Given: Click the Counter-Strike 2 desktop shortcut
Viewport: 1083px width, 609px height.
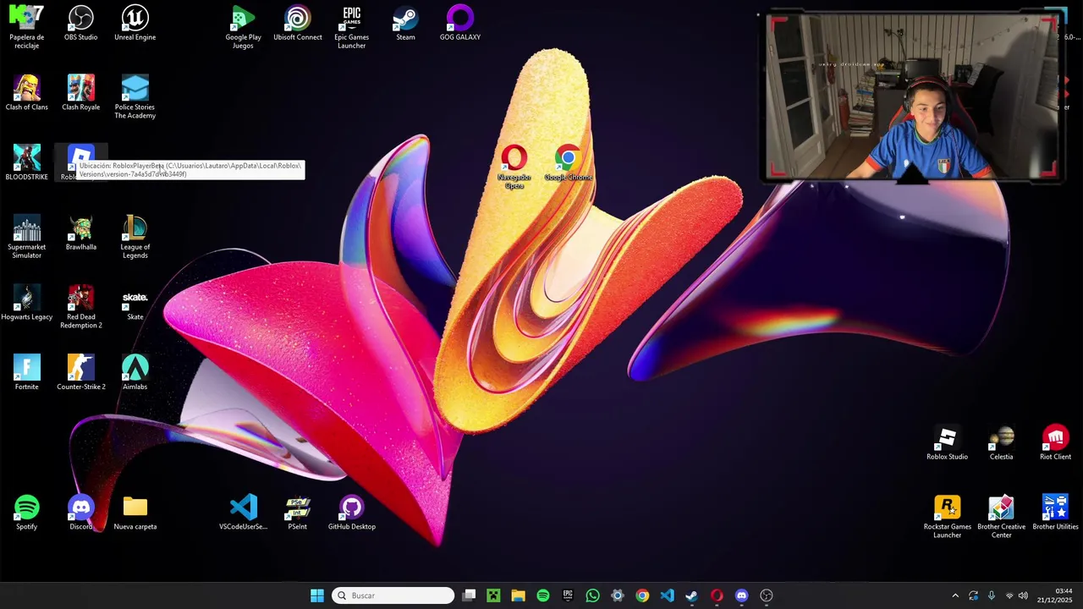Looking at the screenshot, I should tap(81, 372).
